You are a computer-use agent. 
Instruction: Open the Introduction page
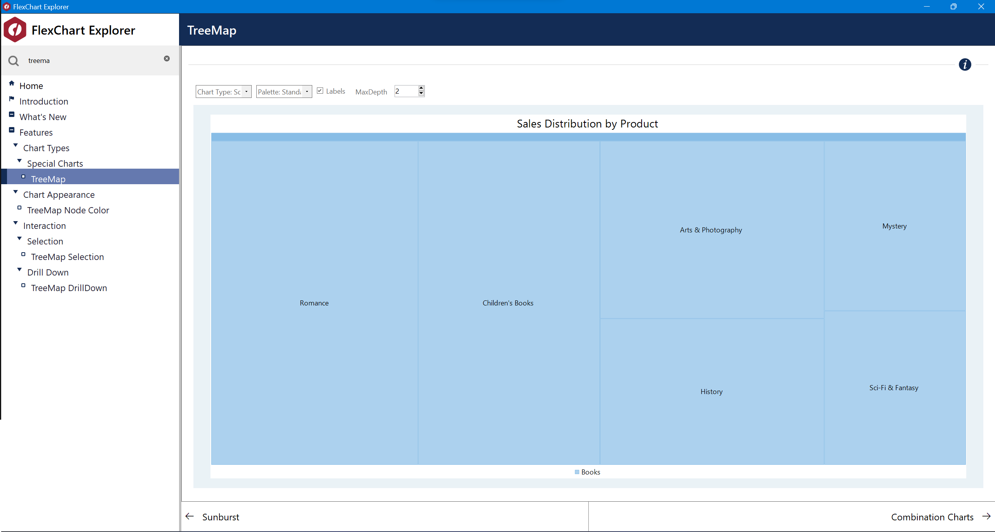(44, 101)
